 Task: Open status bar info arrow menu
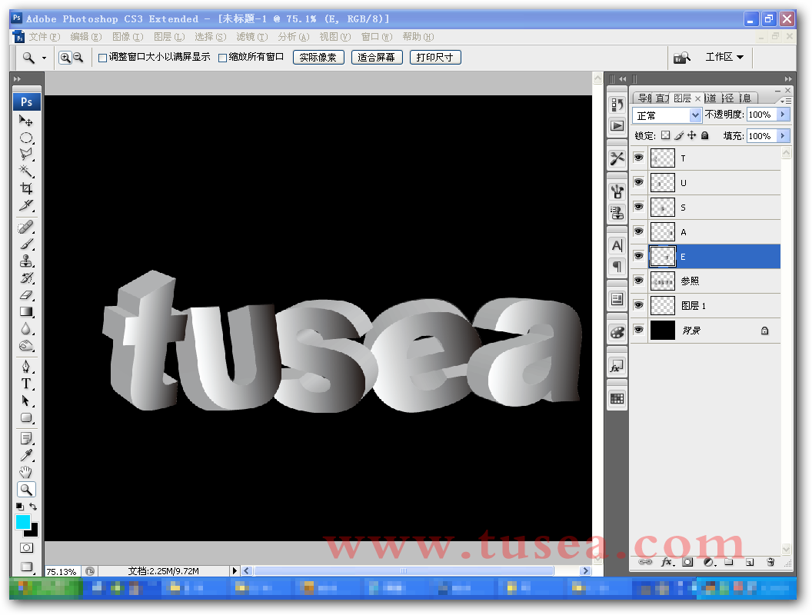[235, 570]
